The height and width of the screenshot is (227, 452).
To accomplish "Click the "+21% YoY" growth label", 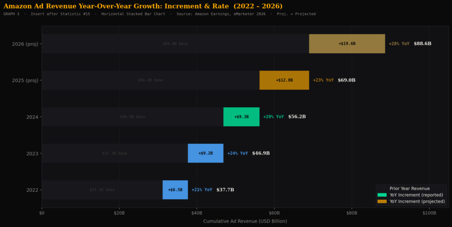I will (x=202, y=190).
